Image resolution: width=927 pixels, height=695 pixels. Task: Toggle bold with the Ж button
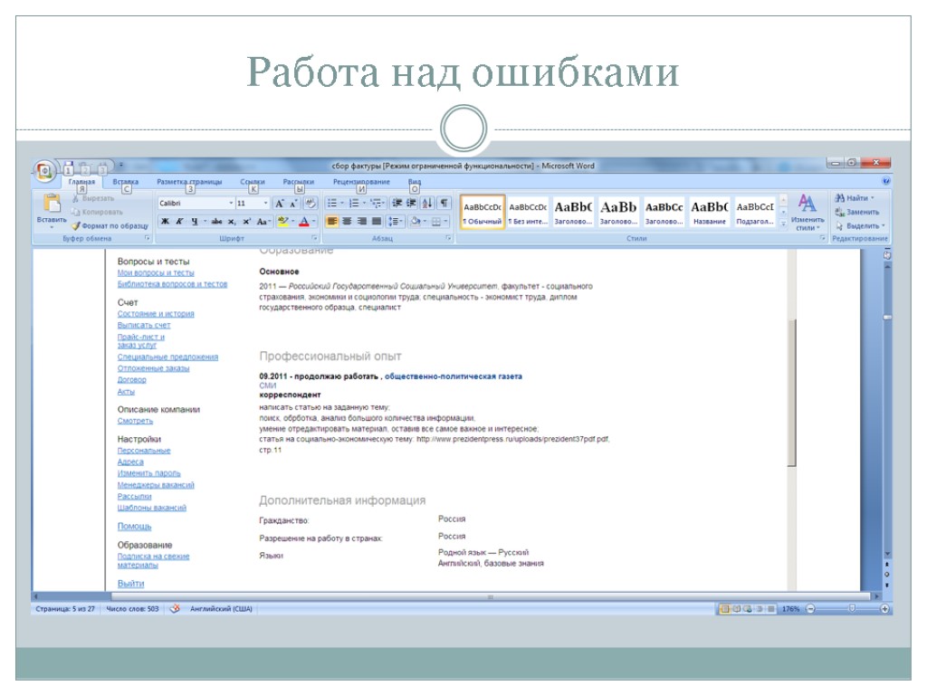[165, 221]
